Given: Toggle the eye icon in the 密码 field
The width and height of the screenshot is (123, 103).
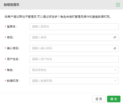Looking at the screenshot, I should click(115, 37).
